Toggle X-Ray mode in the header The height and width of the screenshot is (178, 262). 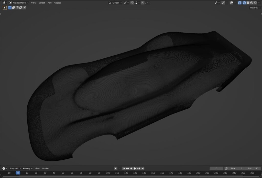click(x=240, y=3)
